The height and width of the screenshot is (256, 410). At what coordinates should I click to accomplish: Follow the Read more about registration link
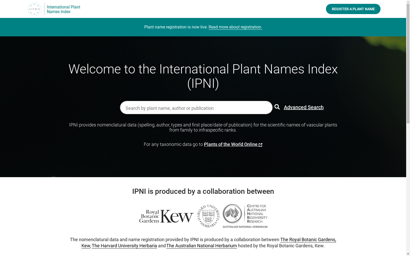235,27
